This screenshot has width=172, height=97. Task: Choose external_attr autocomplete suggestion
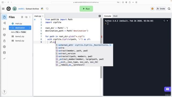[x=84, y=45]
